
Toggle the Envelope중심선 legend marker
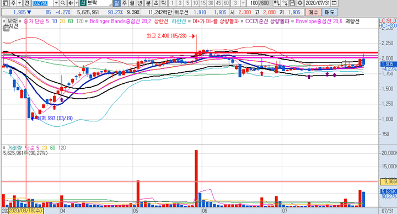292,22
